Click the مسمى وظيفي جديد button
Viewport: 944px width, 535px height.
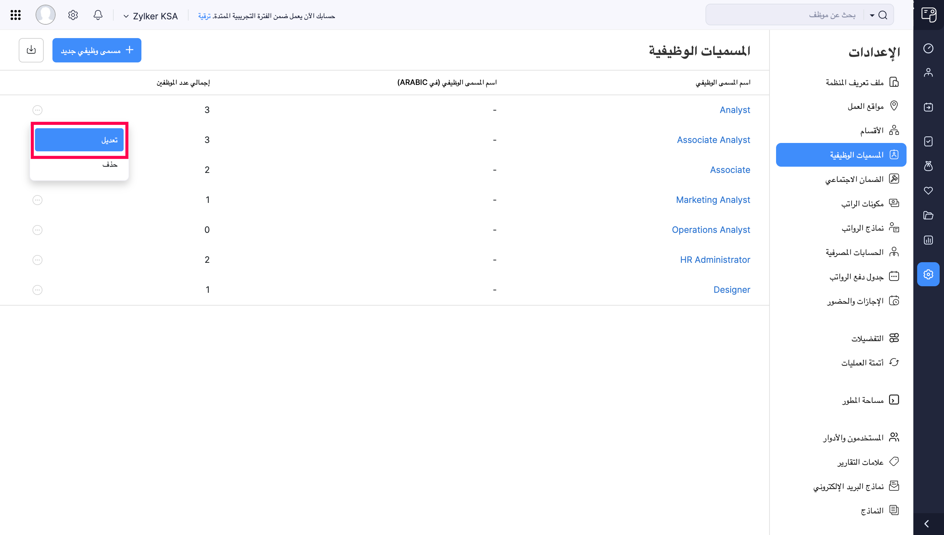pos(97,50)
